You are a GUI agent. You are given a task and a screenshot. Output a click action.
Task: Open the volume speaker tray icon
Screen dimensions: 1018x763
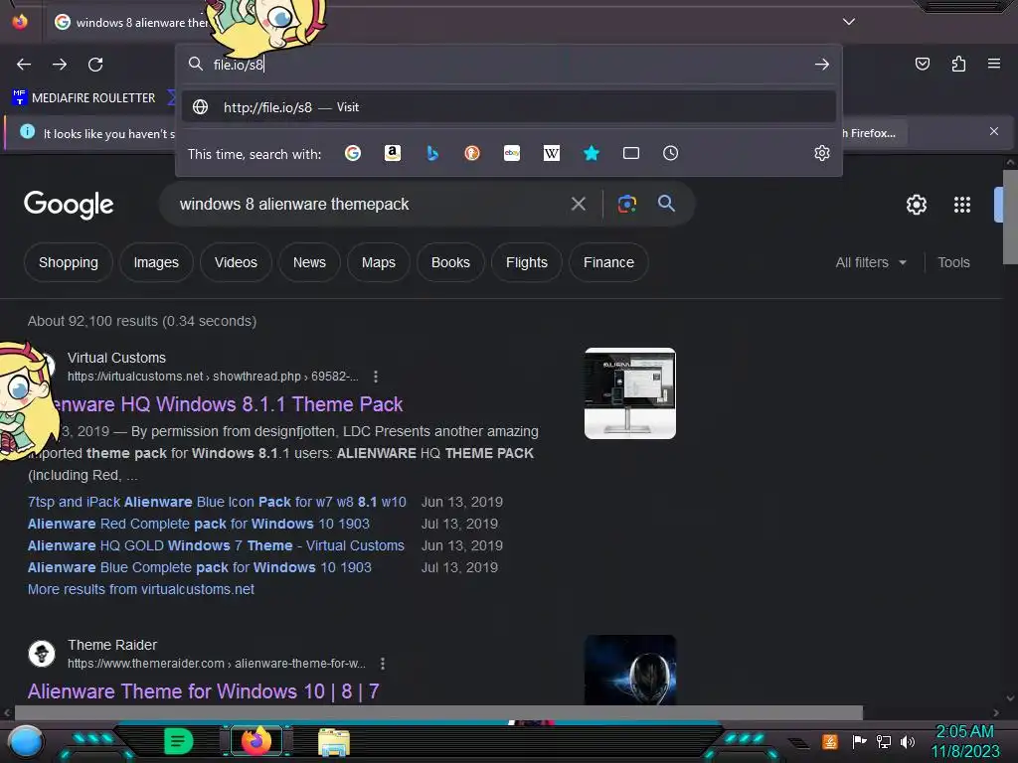click(x=908, y=741)
